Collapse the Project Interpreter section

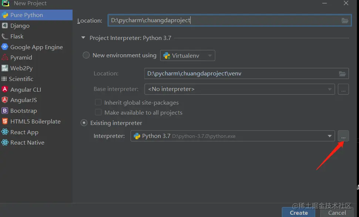pyautogui.click(x=83, y=38)
